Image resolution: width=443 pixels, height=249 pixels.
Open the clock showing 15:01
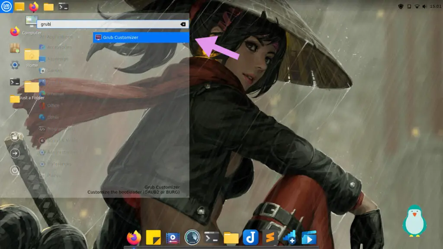tap(435, 6)
